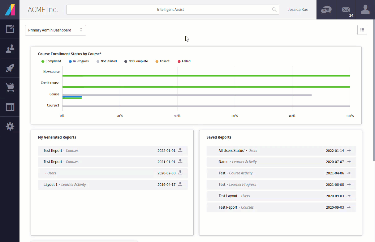Image resolution: width=375 pixels, height=242 pixels.
Task: Click the colorful app logo icon
Action: pos(10,10)
